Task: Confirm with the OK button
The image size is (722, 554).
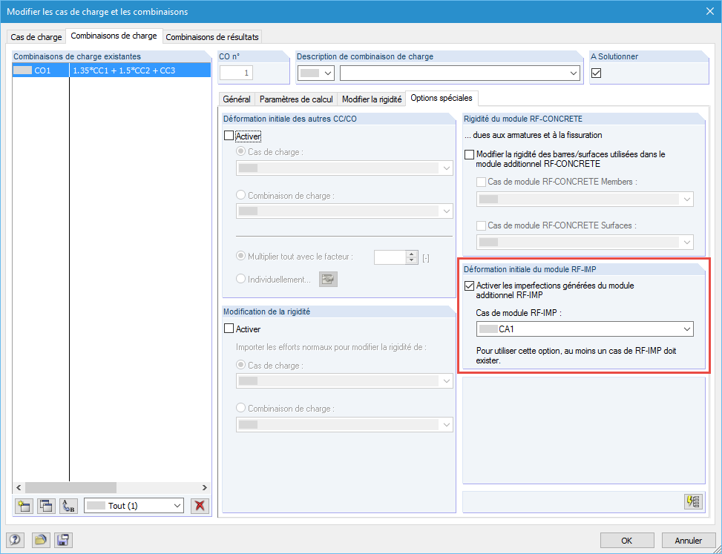Action: [x=627, y=541]
